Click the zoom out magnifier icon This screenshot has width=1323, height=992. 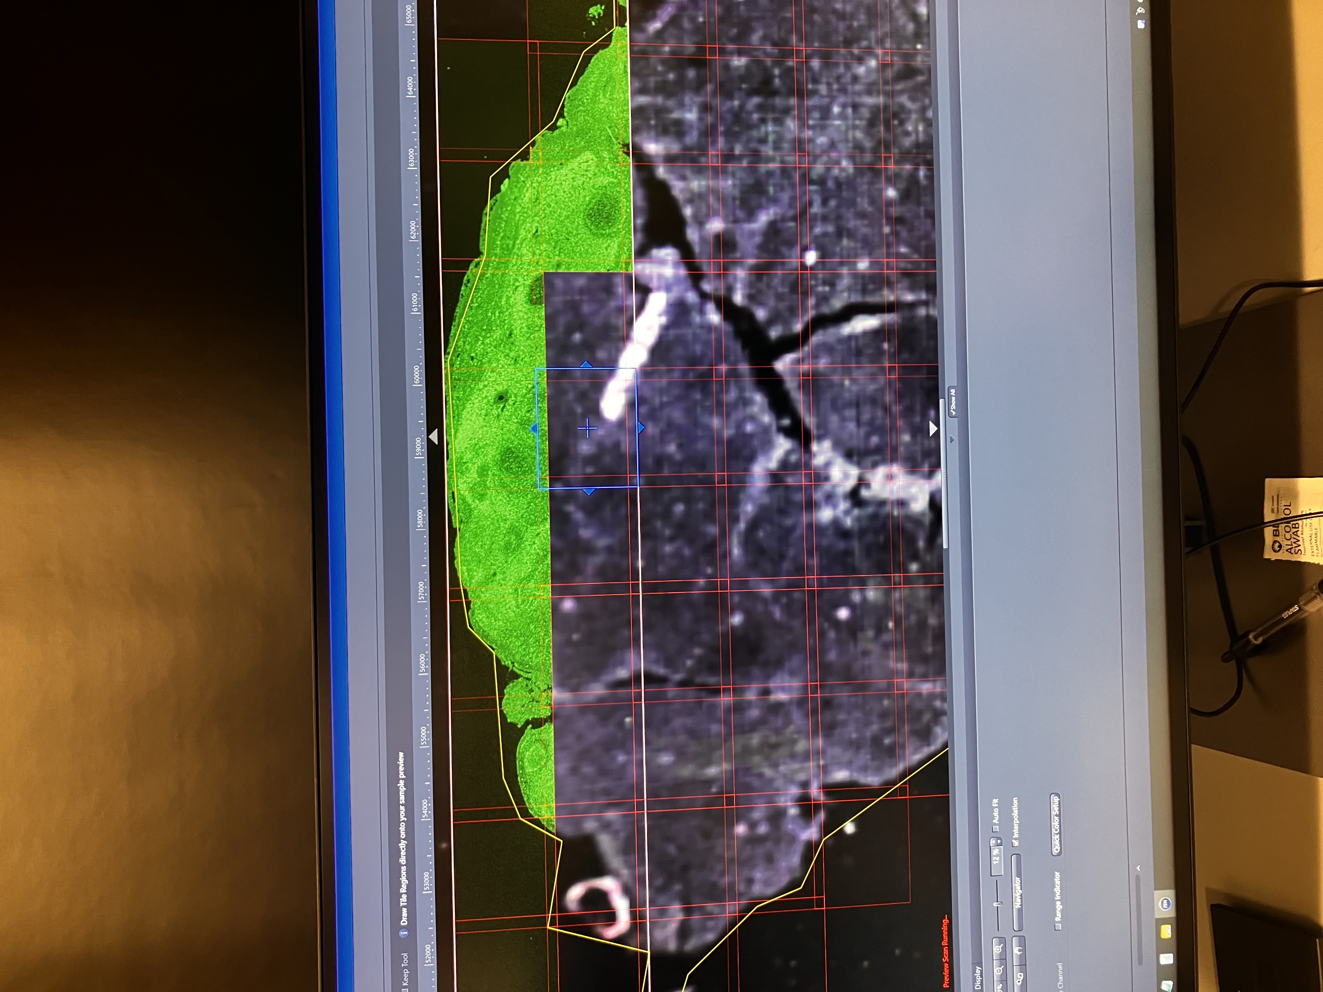999,971
